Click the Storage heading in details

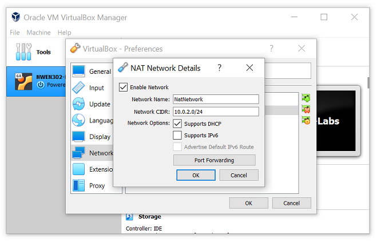149,216
